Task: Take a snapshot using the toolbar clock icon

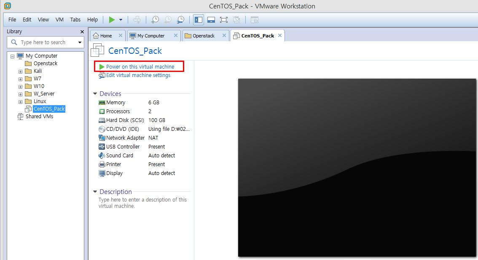Action: click(x=155, y=20)
